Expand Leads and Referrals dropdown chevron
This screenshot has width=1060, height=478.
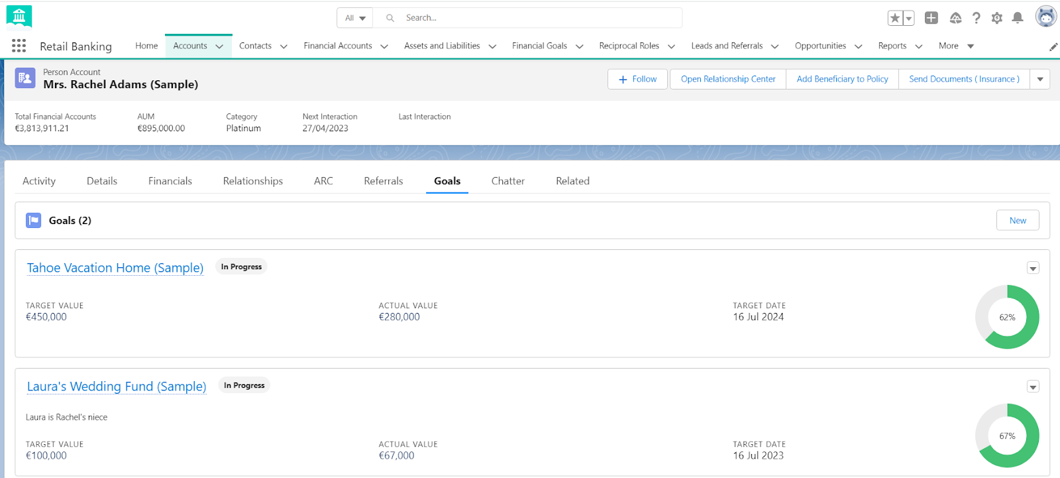pyautogui.click(x=774, y=46)
